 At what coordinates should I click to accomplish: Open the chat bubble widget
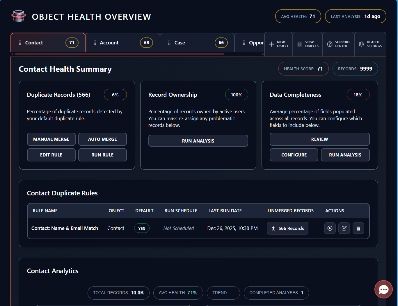click(383, 289)
